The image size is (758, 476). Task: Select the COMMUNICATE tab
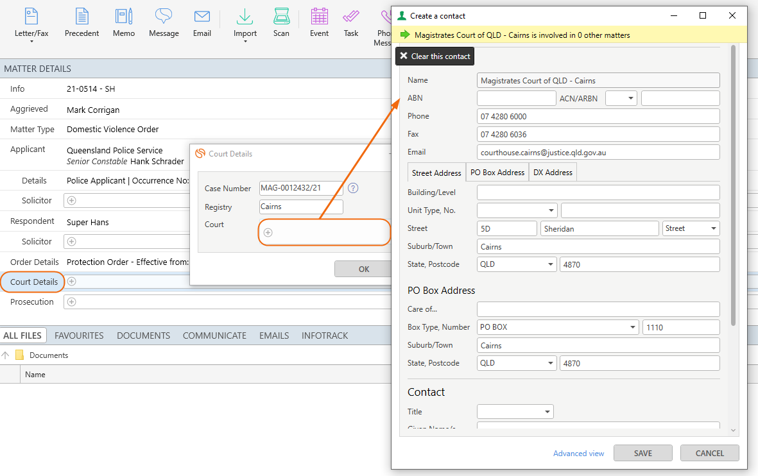coord(214,336)
